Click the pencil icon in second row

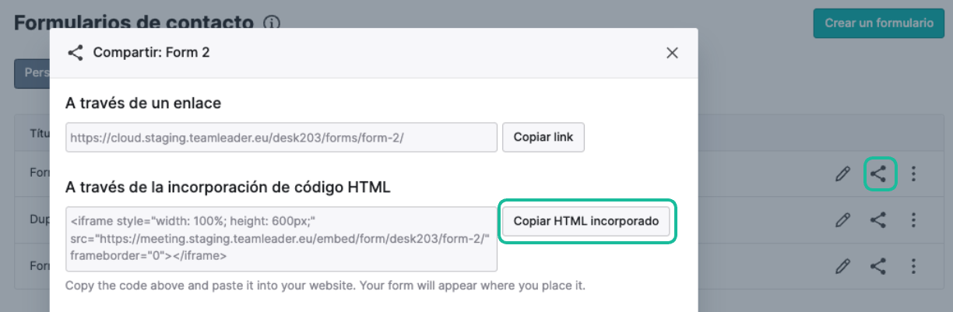point(842,220)
